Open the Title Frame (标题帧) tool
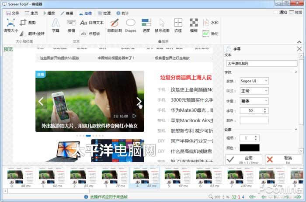This screenshot has width=306, height=202. (x=90, y=34)
